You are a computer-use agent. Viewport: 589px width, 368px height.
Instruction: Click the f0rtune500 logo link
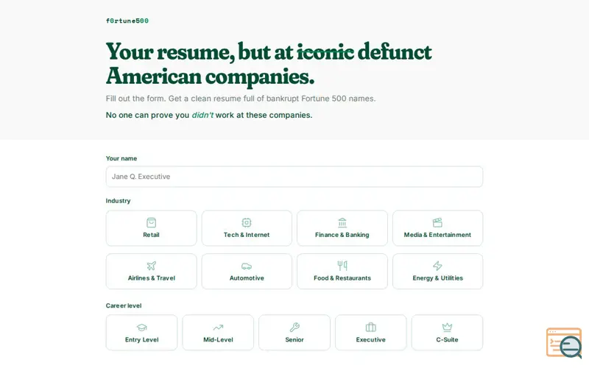(127, 21)
